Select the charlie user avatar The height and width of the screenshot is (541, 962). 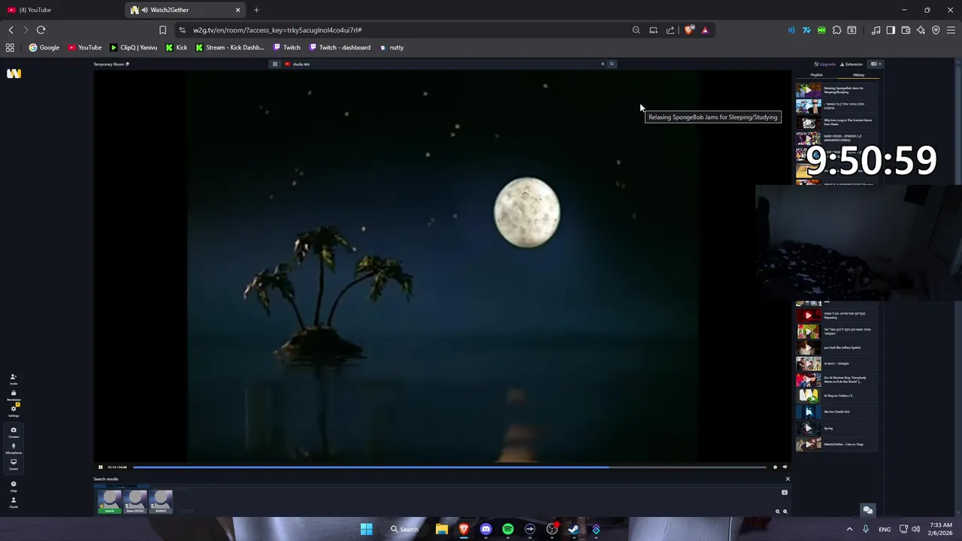110,501
